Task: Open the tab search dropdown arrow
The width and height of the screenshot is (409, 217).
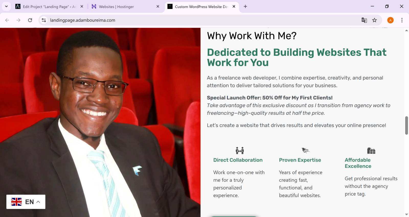Action: click(x=6, y=6)
